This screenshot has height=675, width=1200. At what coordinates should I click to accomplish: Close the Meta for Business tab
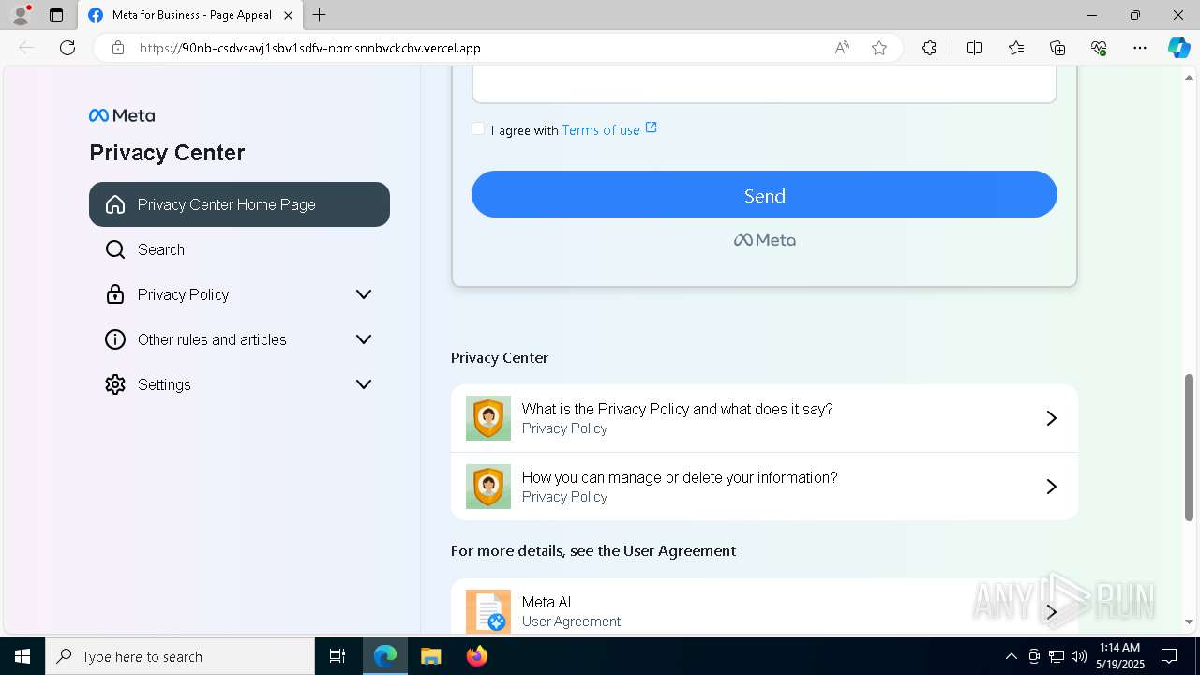[x=288, y=15]
